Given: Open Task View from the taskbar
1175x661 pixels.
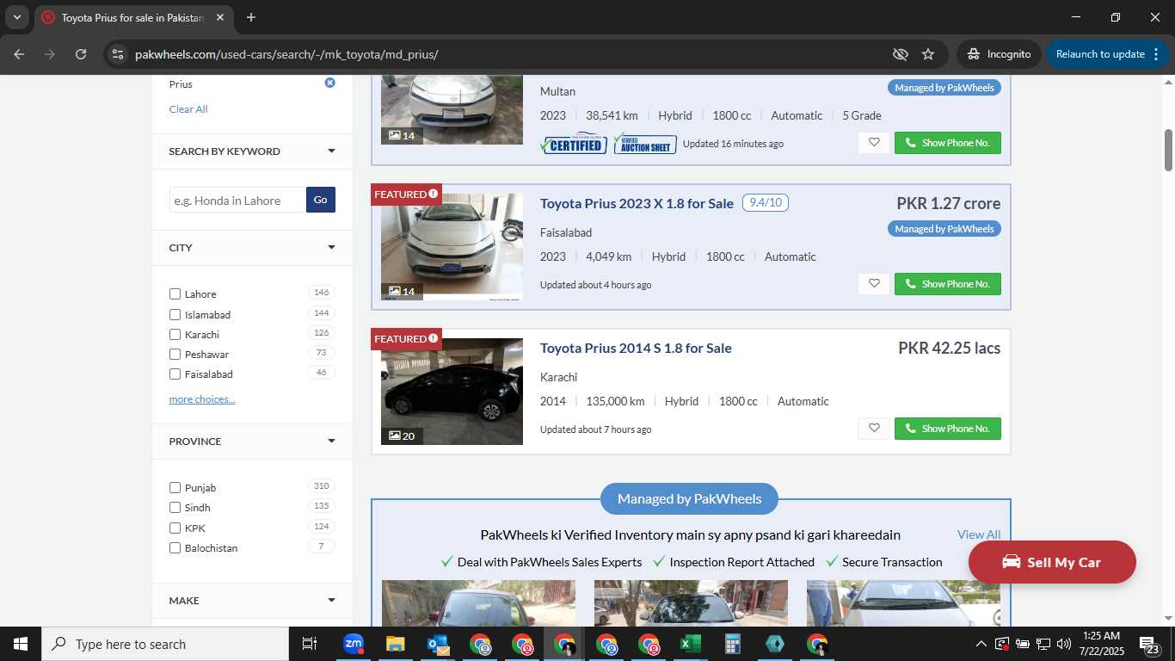Looking at the screenshot, I should pos(310,644).
